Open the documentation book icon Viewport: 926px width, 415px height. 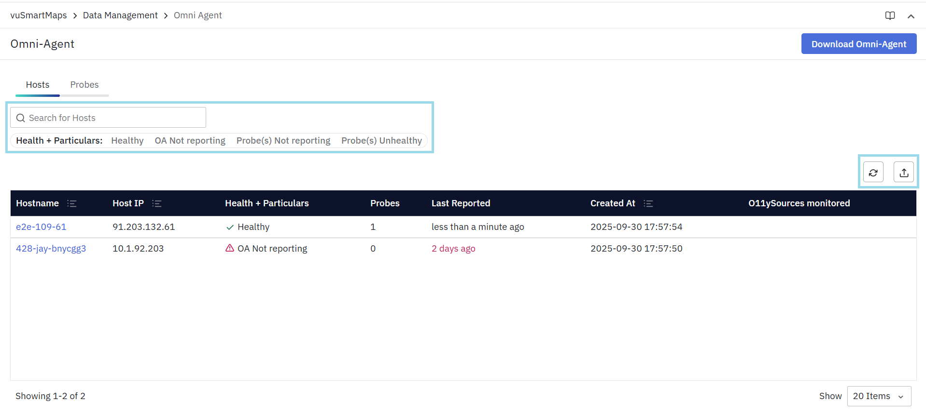[x=890, y=16]
